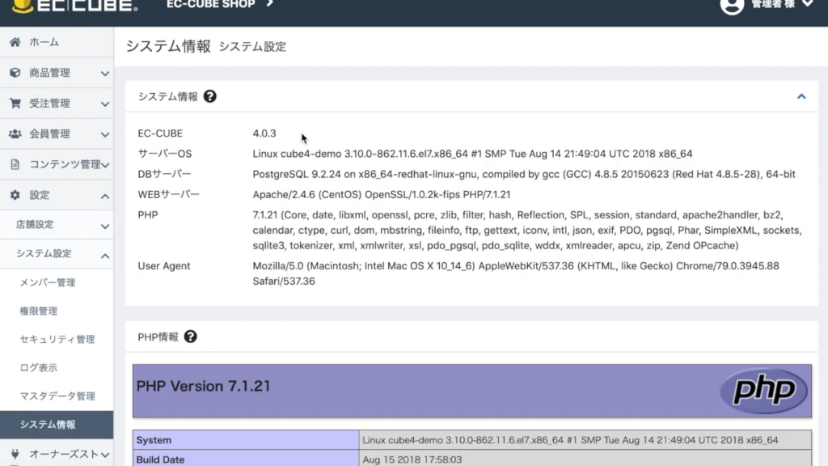Click the home icon in sidebar
This screenshot has width=828, height=466.
coord(15,42)
